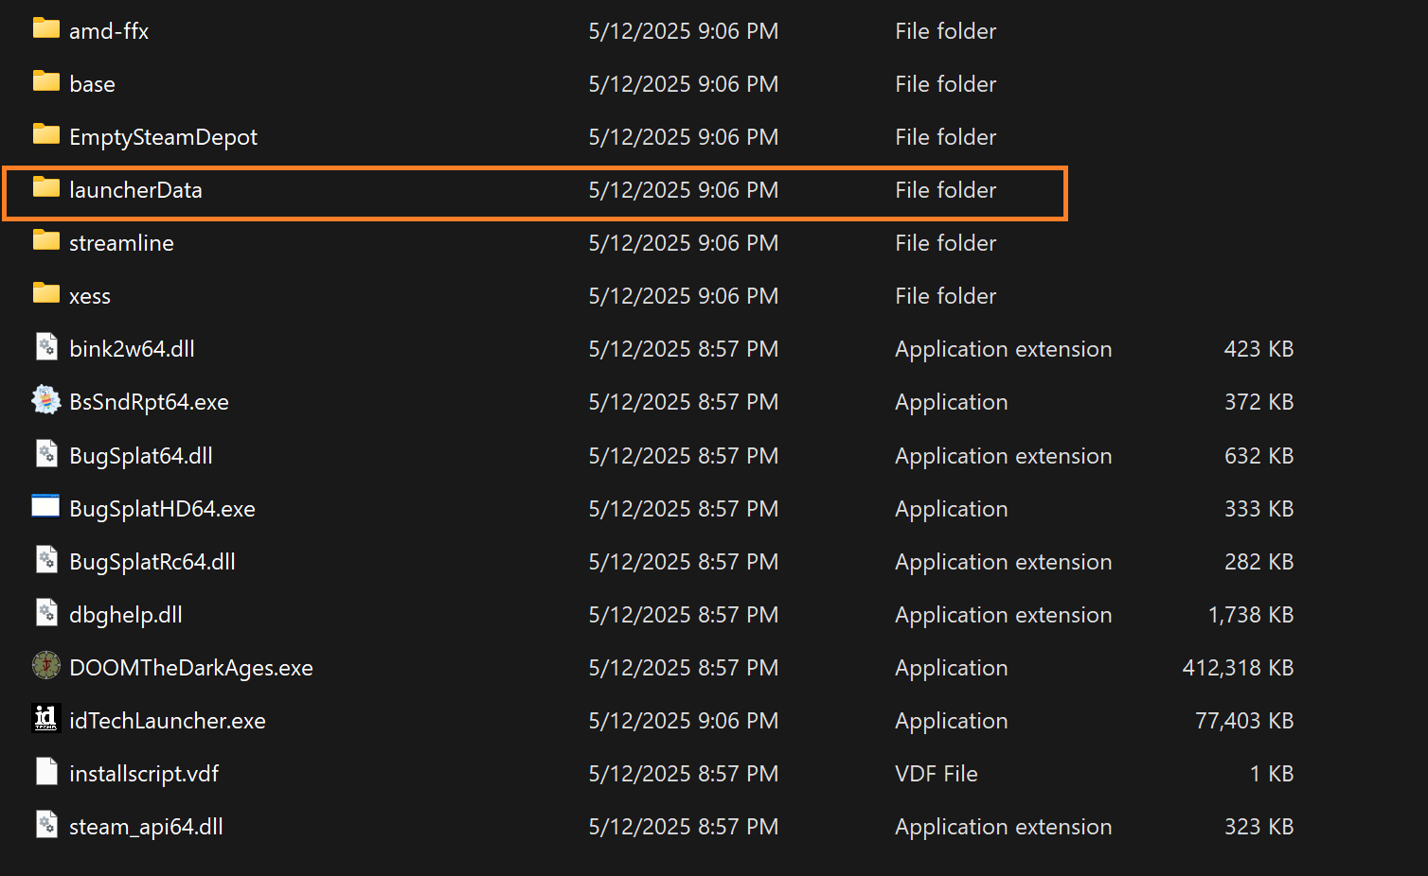Click the idTechLauncher.exe id logo icon

(45, 719)
